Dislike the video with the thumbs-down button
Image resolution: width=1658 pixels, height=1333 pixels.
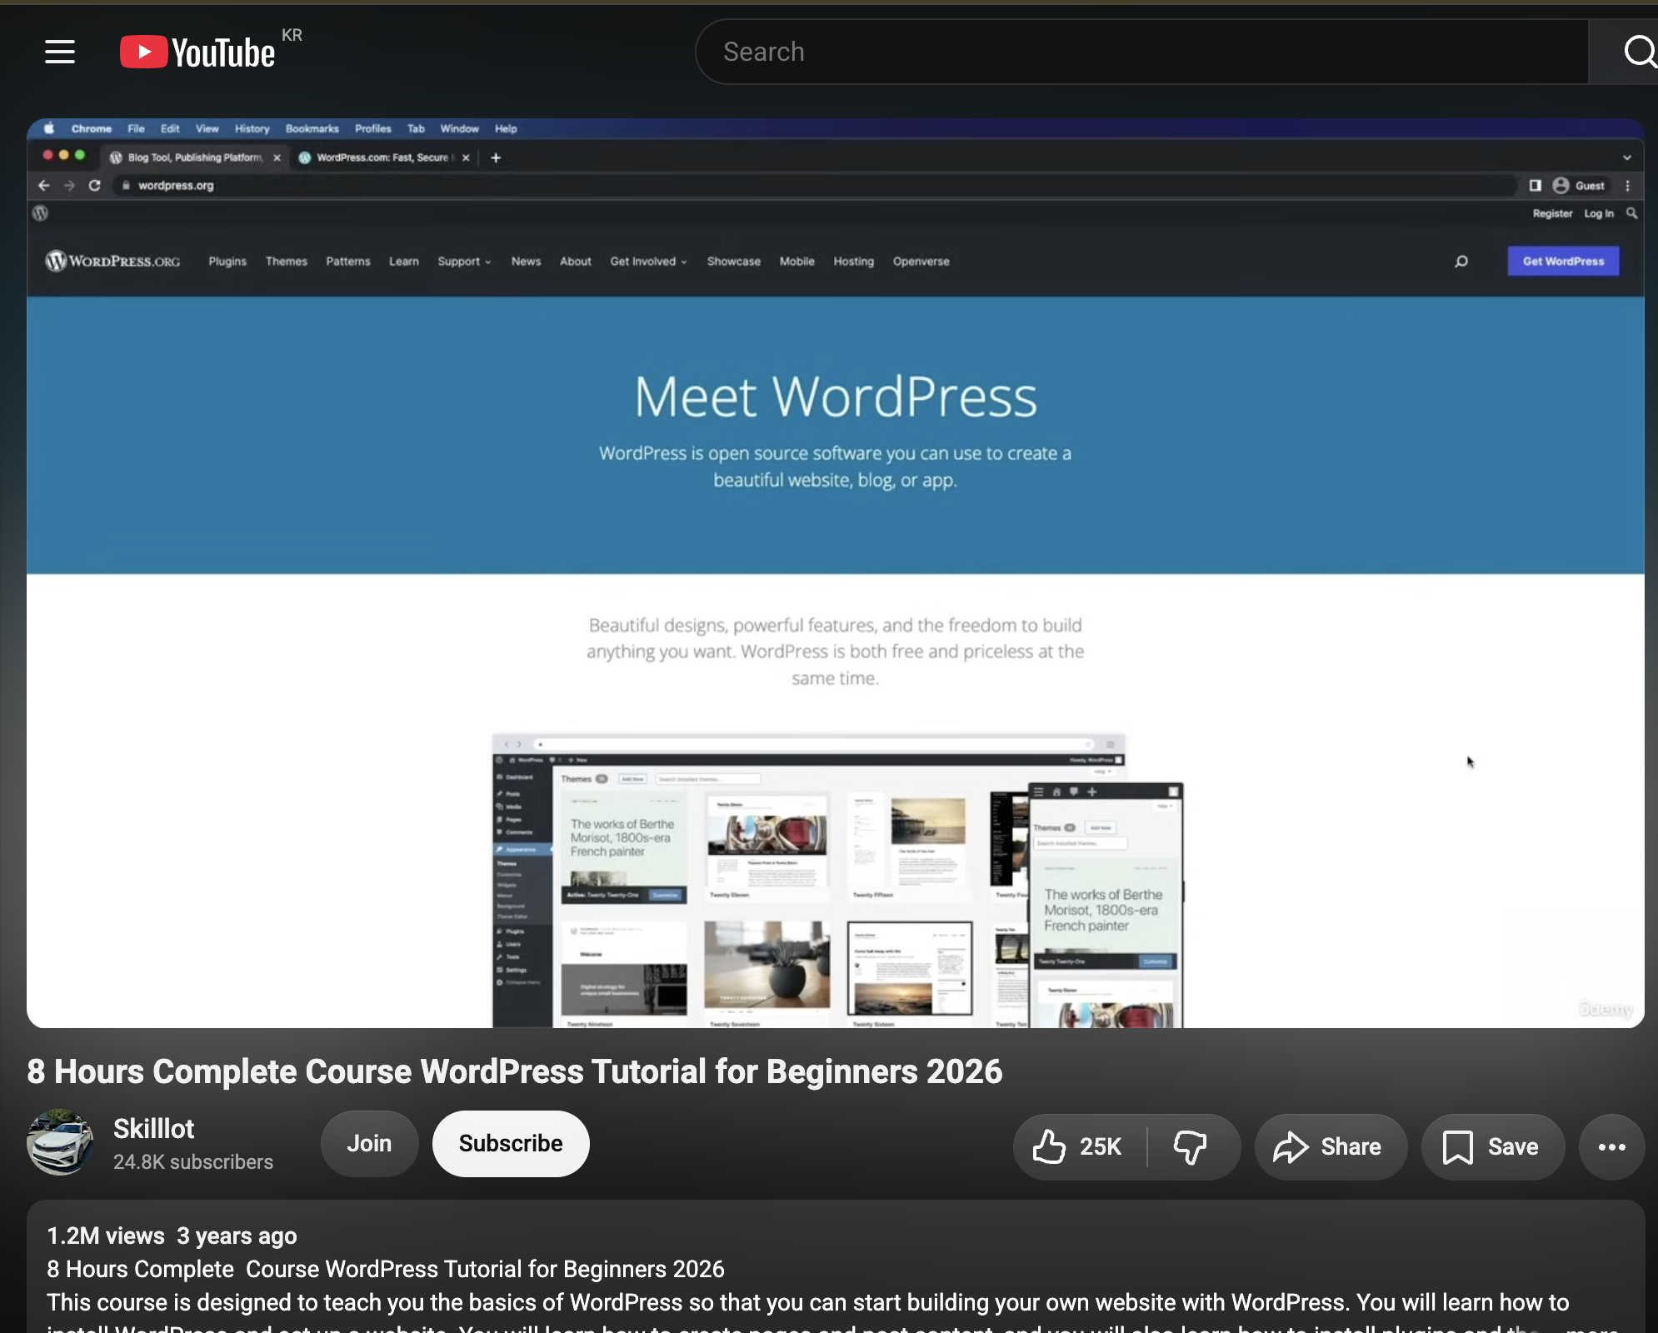[1191, 1146]
